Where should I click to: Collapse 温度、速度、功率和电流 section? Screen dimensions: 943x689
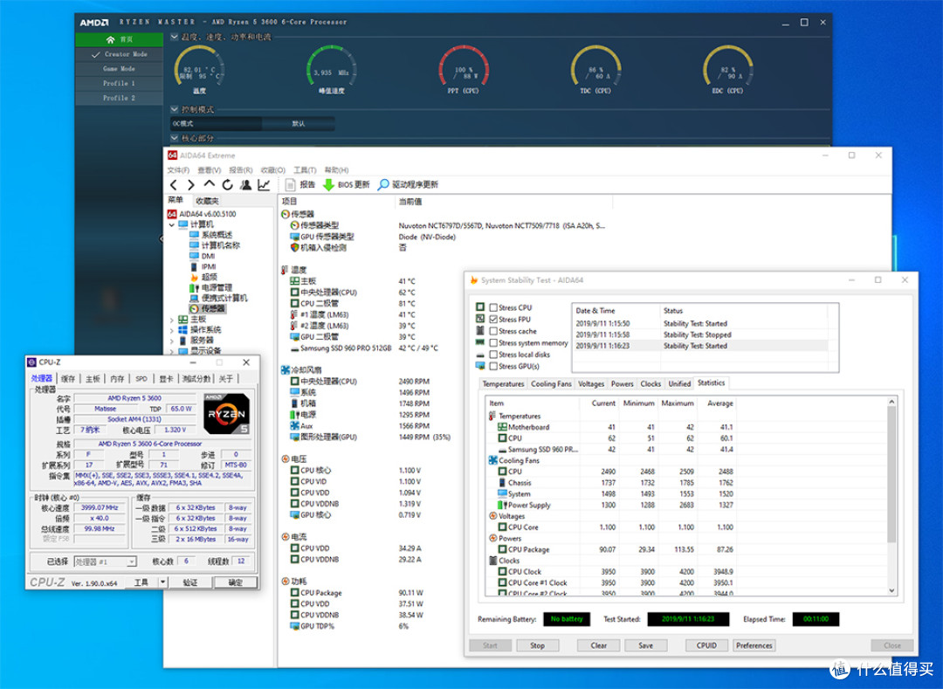(x=175, y=37)
